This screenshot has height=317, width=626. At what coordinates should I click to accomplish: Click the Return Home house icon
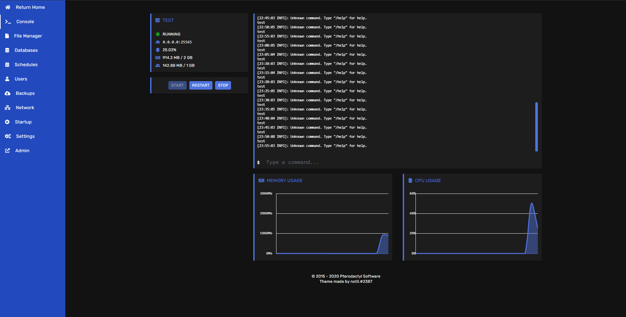pyautogui.click(x=8, y=7)
